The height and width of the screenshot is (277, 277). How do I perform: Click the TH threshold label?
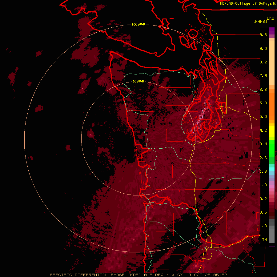264,240
